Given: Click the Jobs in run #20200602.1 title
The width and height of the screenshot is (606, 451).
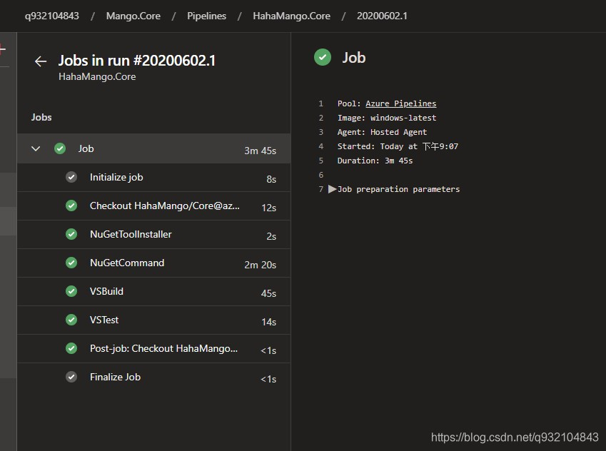Looking at the screenshot, I should point(137,61).
